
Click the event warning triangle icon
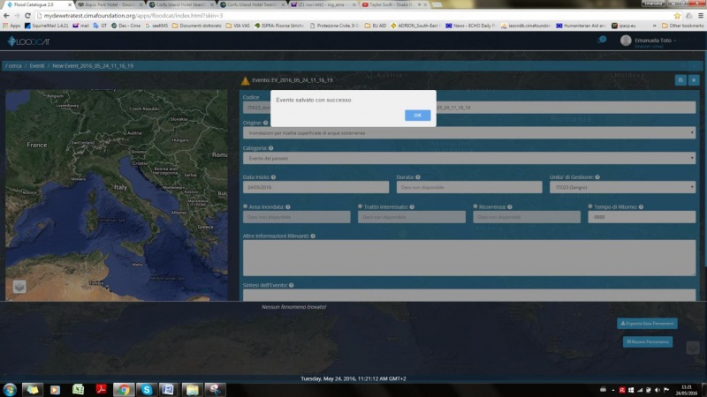tap(246, 80)
